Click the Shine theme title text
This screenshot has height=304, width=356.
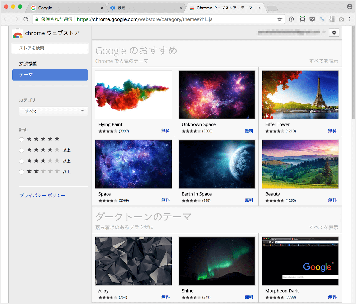(188, 291)
